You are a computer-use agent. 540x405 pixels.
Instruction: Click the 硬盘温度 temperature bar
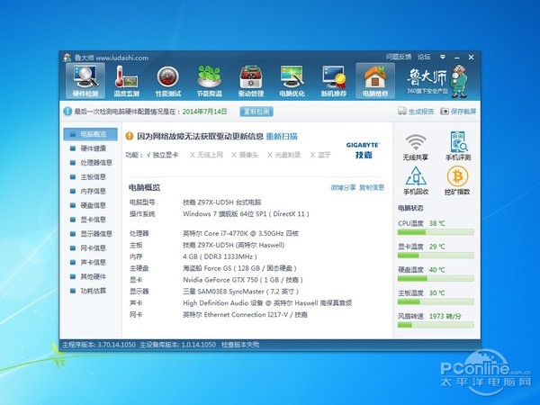coord(436,279)
